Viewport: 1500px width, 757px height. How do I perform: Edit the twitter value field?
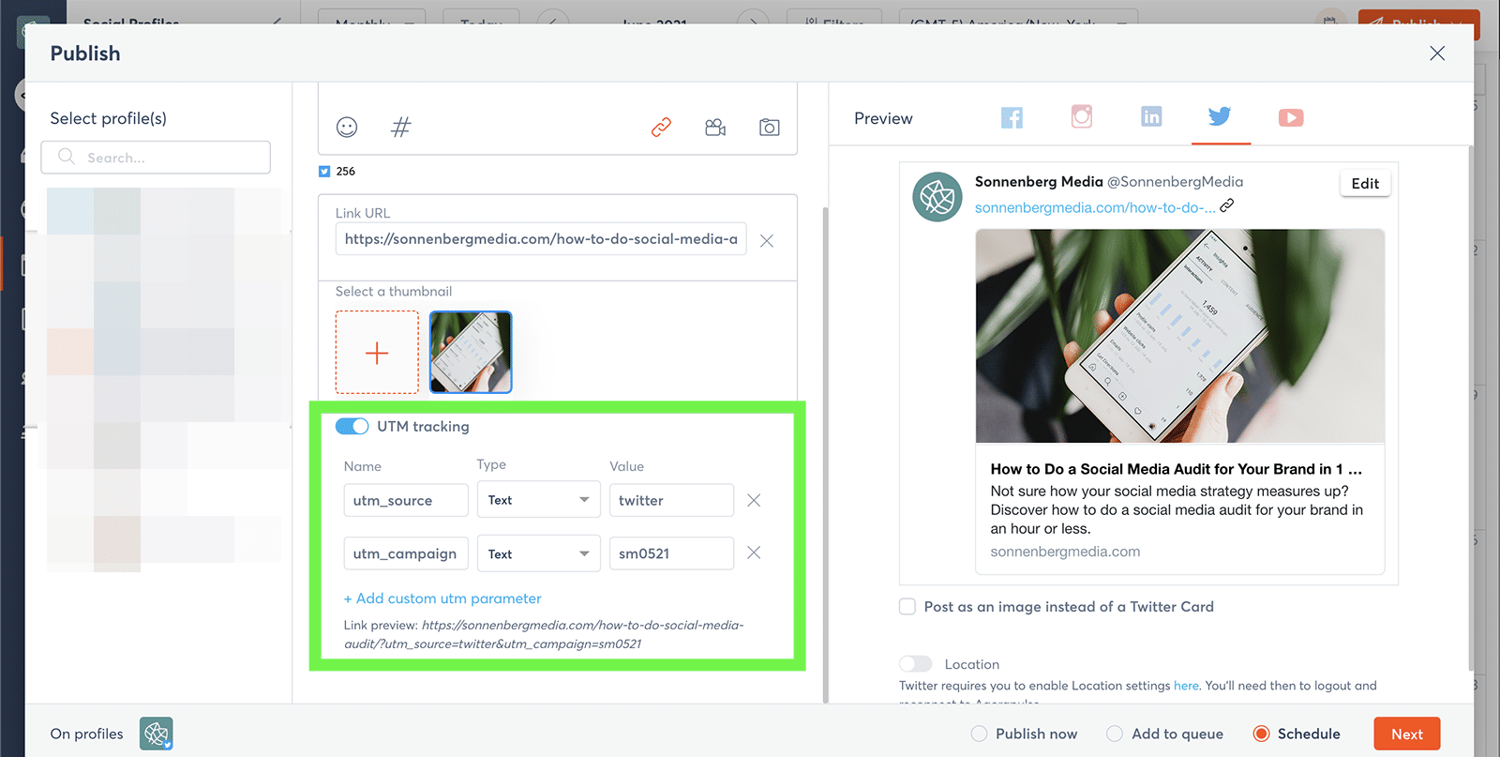coord(671,500)
